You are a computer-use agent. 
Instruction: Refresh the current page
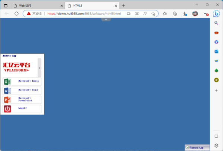tap(16, 13)
